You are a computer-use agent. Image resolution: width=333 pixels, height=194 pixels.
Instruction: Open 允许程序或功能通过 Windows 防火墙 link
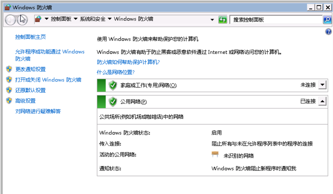[50, 55]
